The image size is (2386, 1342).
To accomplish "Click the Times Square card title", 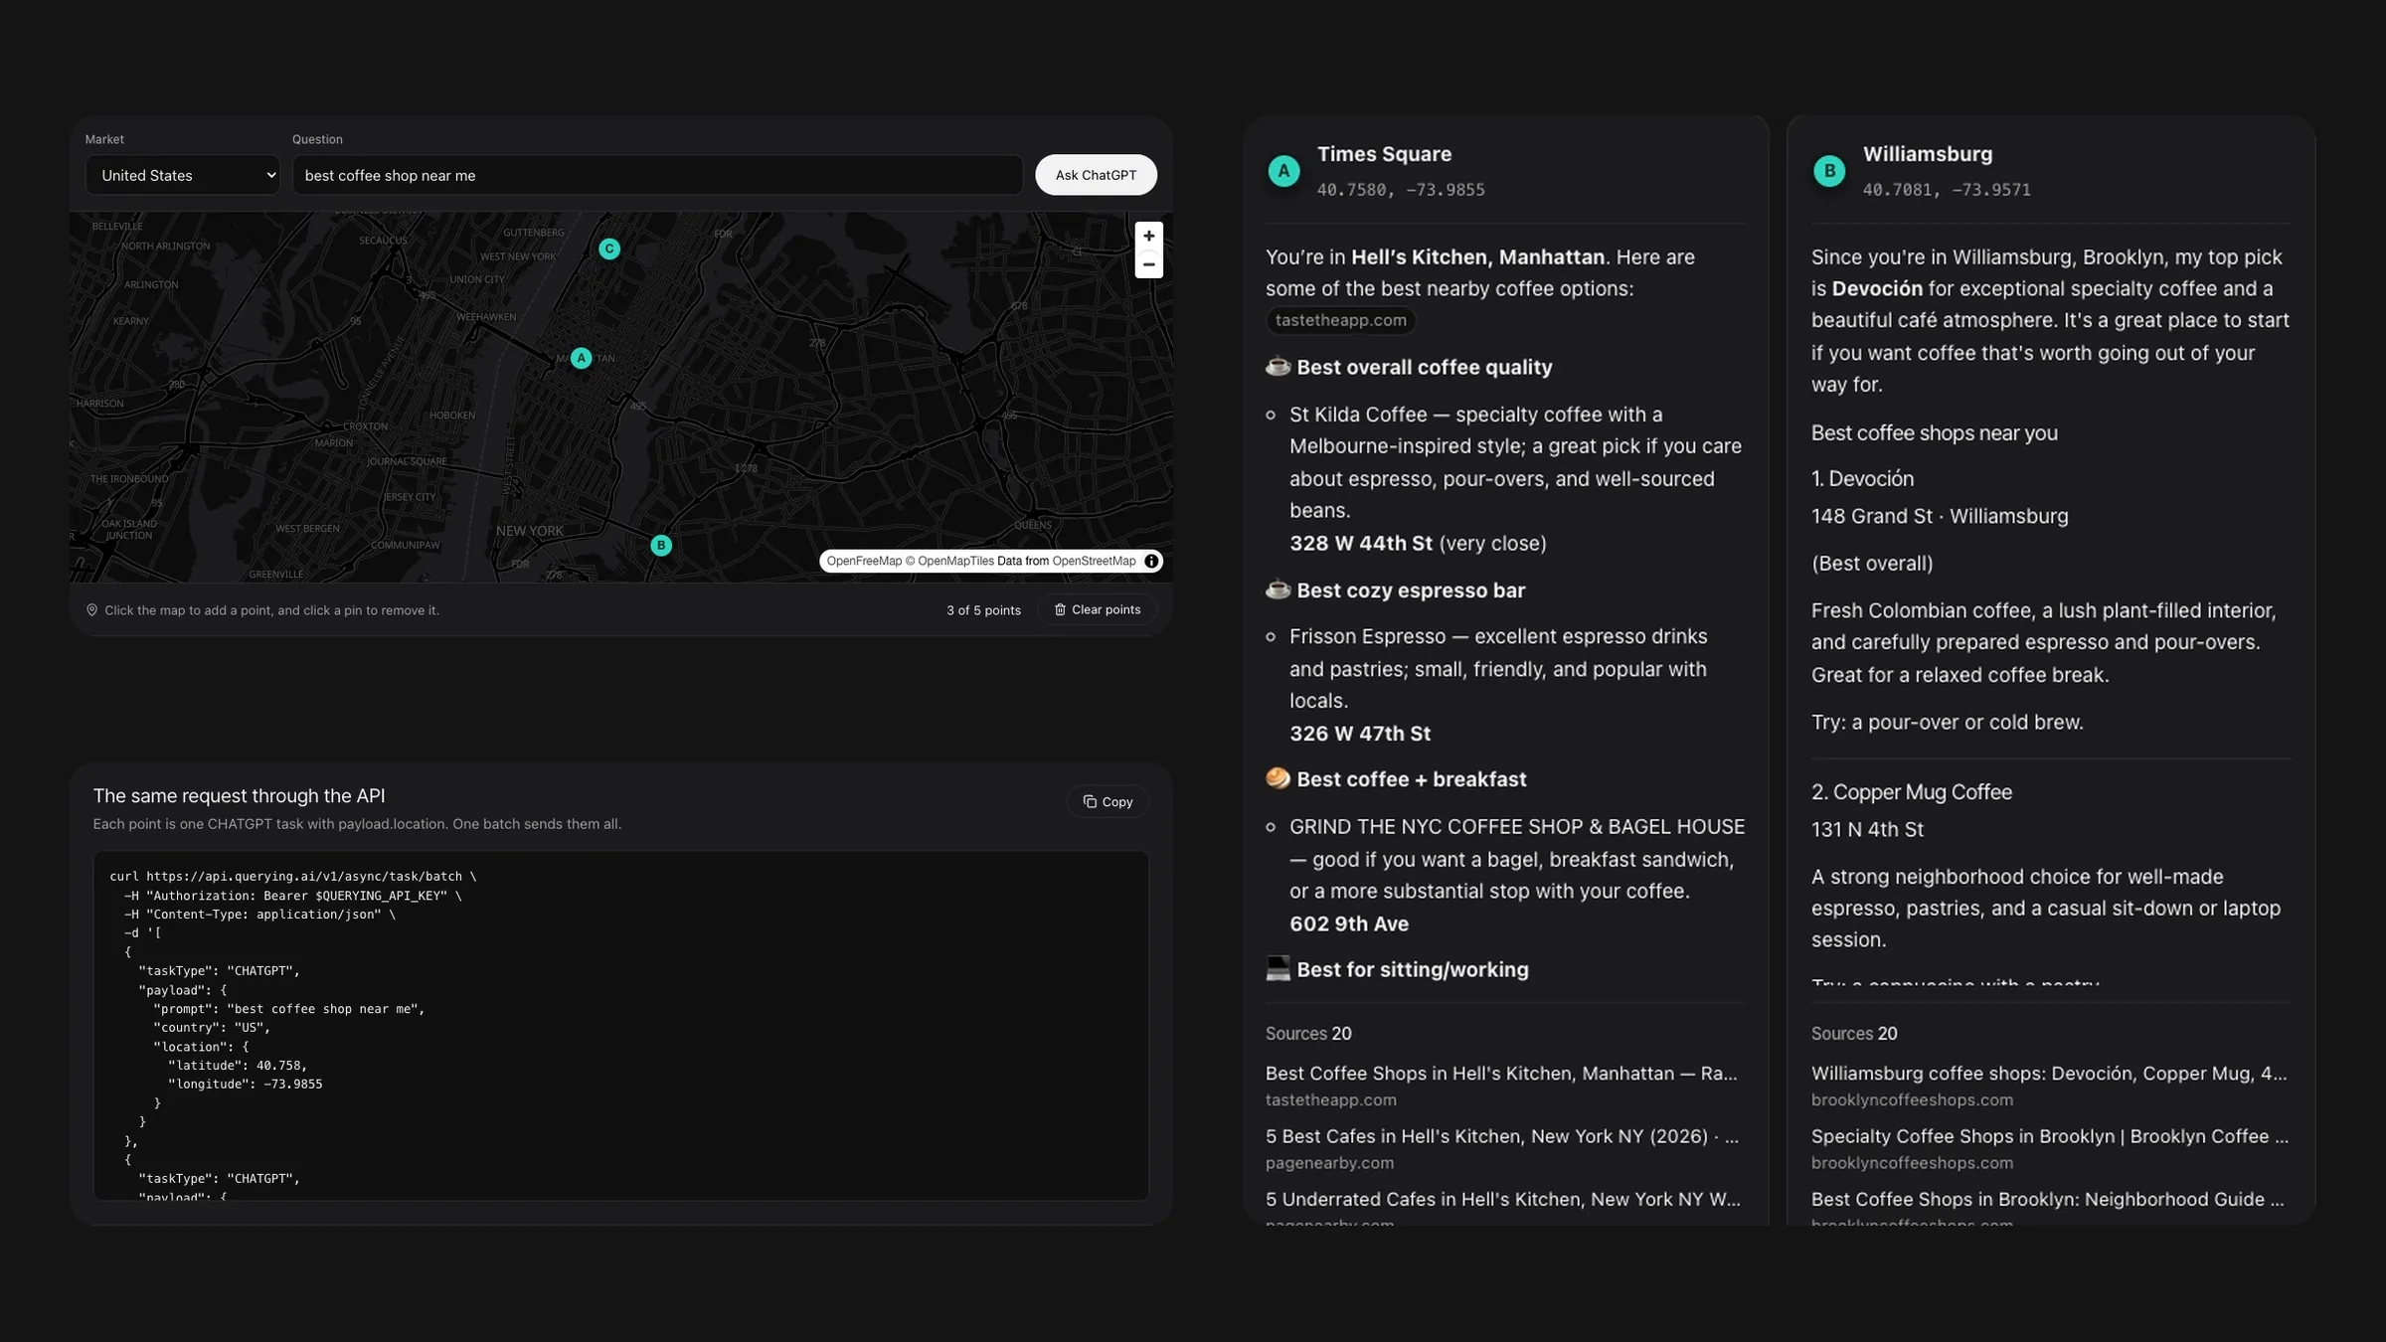I will [x=1384, y=154].
